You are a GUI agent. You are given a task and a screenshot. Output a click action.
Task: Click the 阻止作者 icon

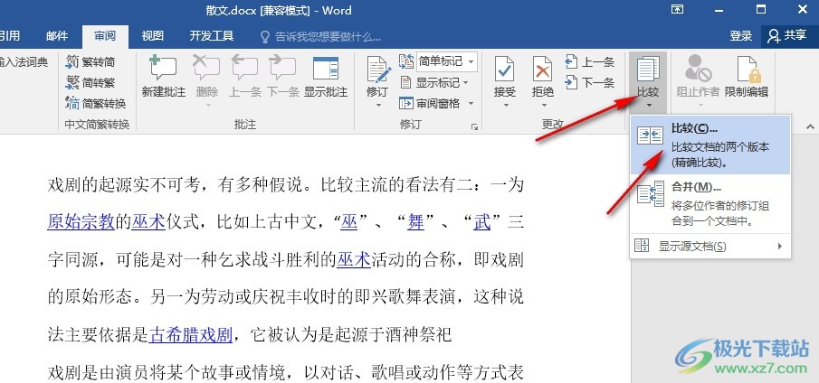click(x=698, y=69)
